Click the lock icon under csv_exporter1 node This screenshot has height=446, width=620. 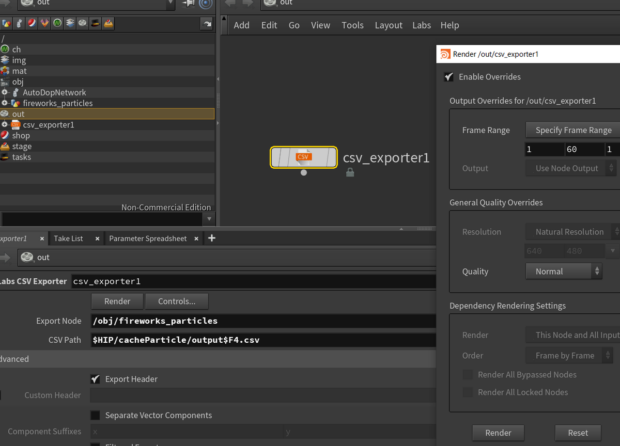tap(350, 172)
